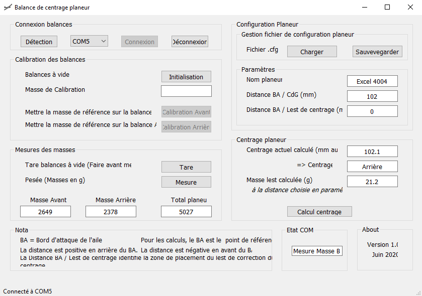Click the 'Nom planeur' label
The height and width of the screenshot is (296, 422).
point(264,79)
